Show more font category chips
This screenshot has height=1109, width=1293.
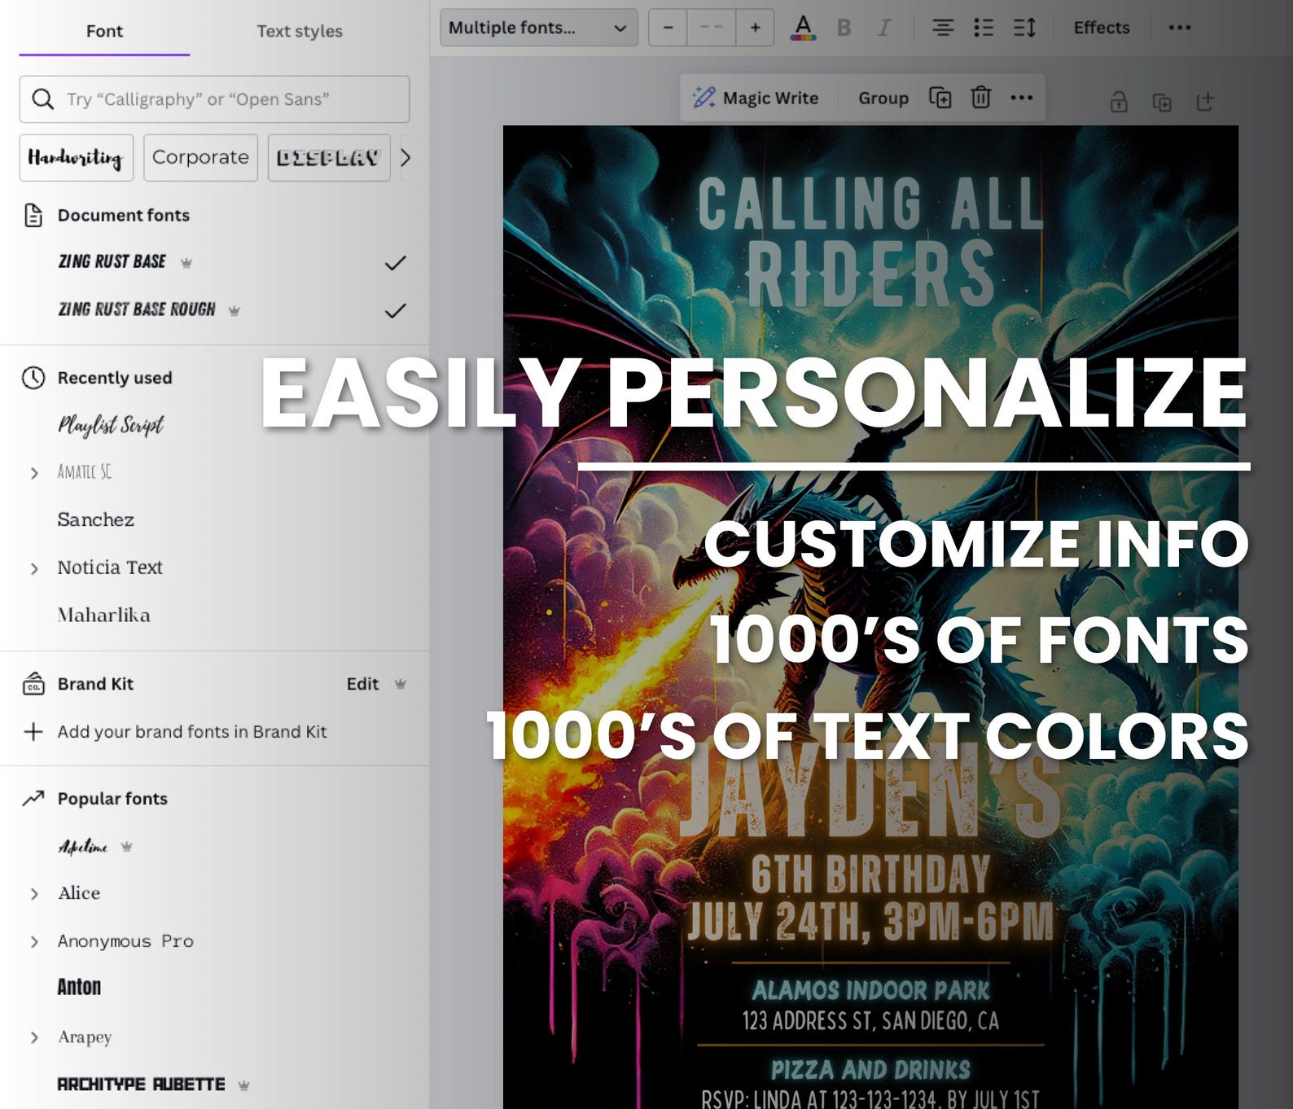pos(405,157)
